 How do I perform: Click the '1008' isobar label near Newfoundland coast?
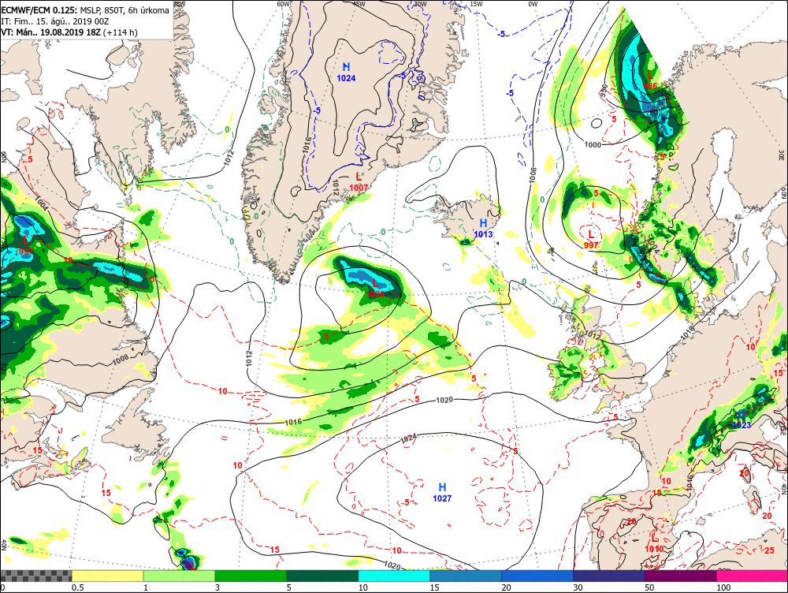(x=121, y=359)
